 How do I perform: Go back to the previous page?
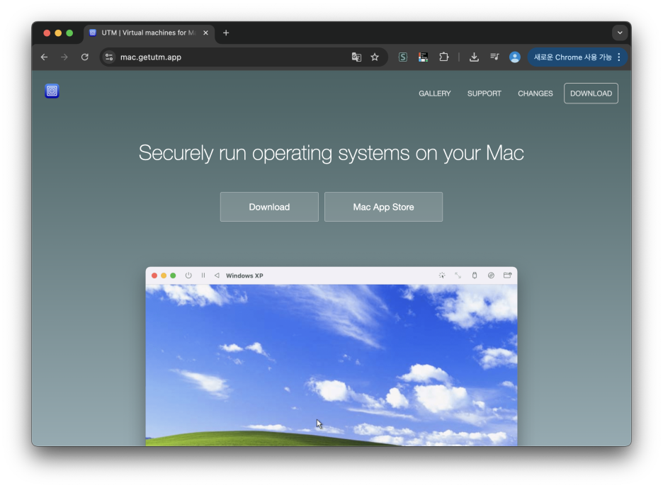point(44,57)
